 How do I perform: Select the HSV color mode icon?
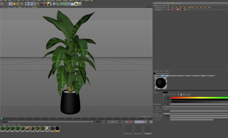click(x=181, y=95)
